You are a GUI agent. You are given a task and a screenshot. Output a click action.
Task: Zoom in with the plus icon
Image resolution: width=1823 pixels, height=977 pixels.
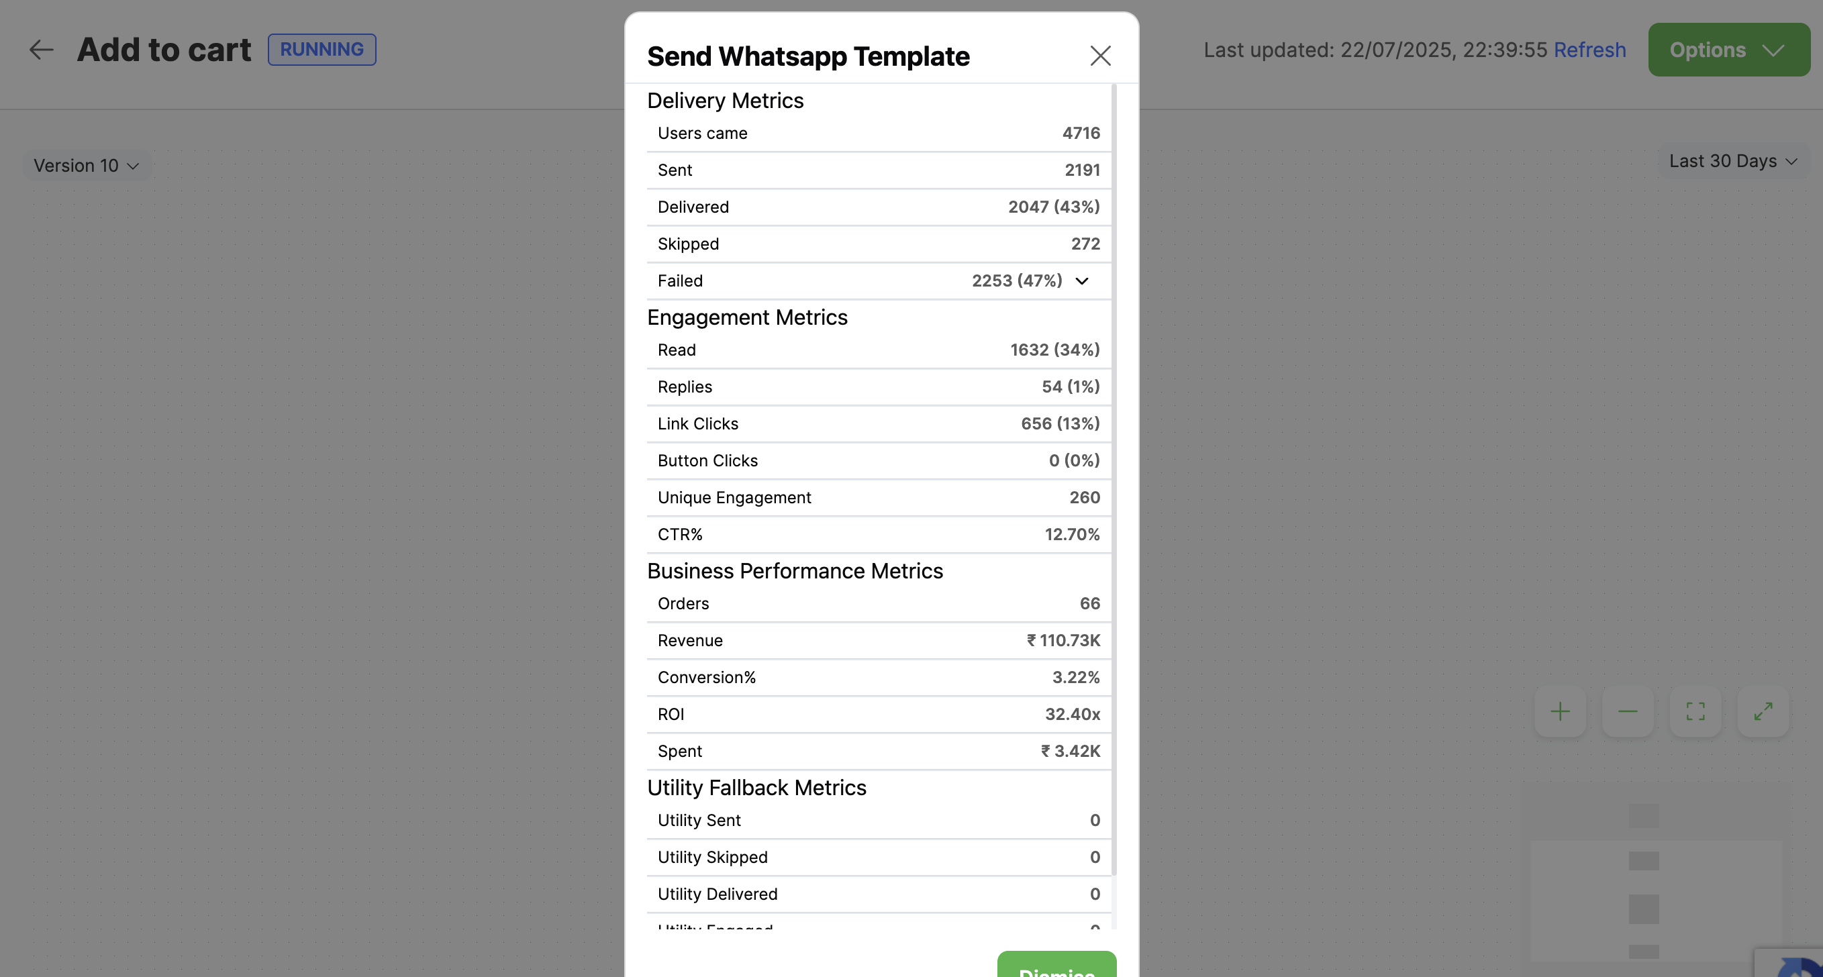point(1560,711)
